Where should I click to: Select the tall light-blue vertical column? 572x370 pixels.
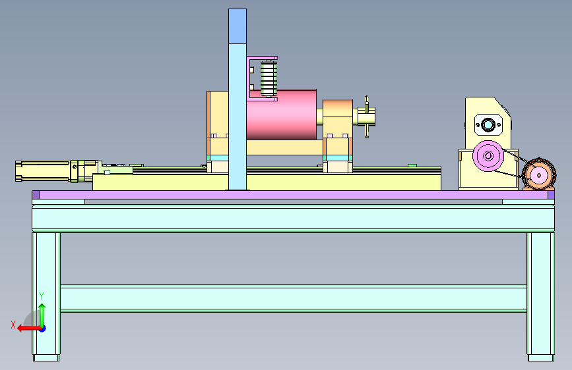click(238, 117)
